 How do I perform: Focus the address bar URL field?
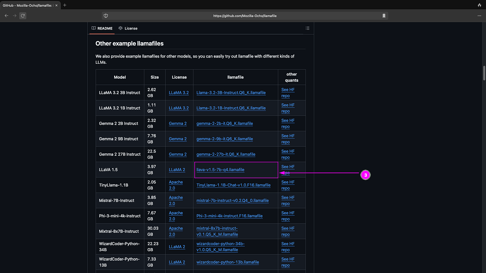[245, 16]
